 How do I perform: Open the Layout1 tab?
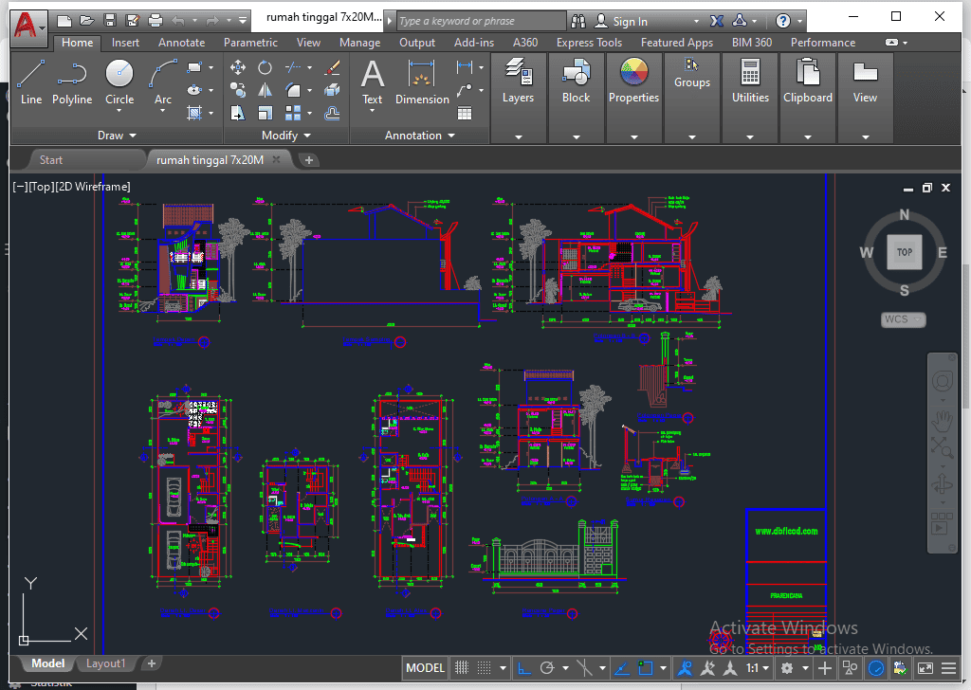pyautogui.click(x=105, y=663)
